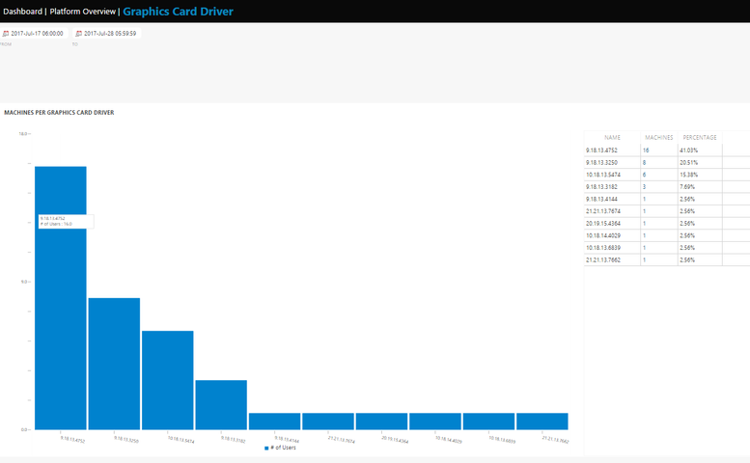The image size is (750, 463).
Task: Select the last chart bar for driver 21.21.13.7662
Action: [x=542, y=422]
